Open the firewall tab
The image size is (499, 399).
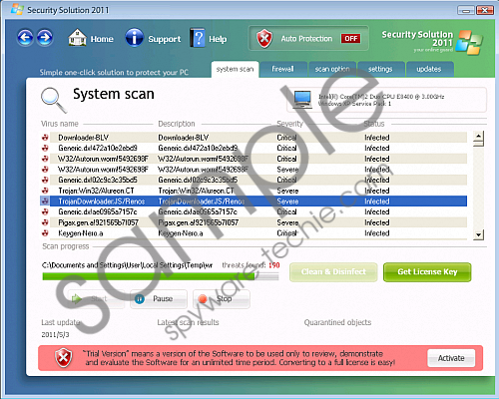coord(283,69)
